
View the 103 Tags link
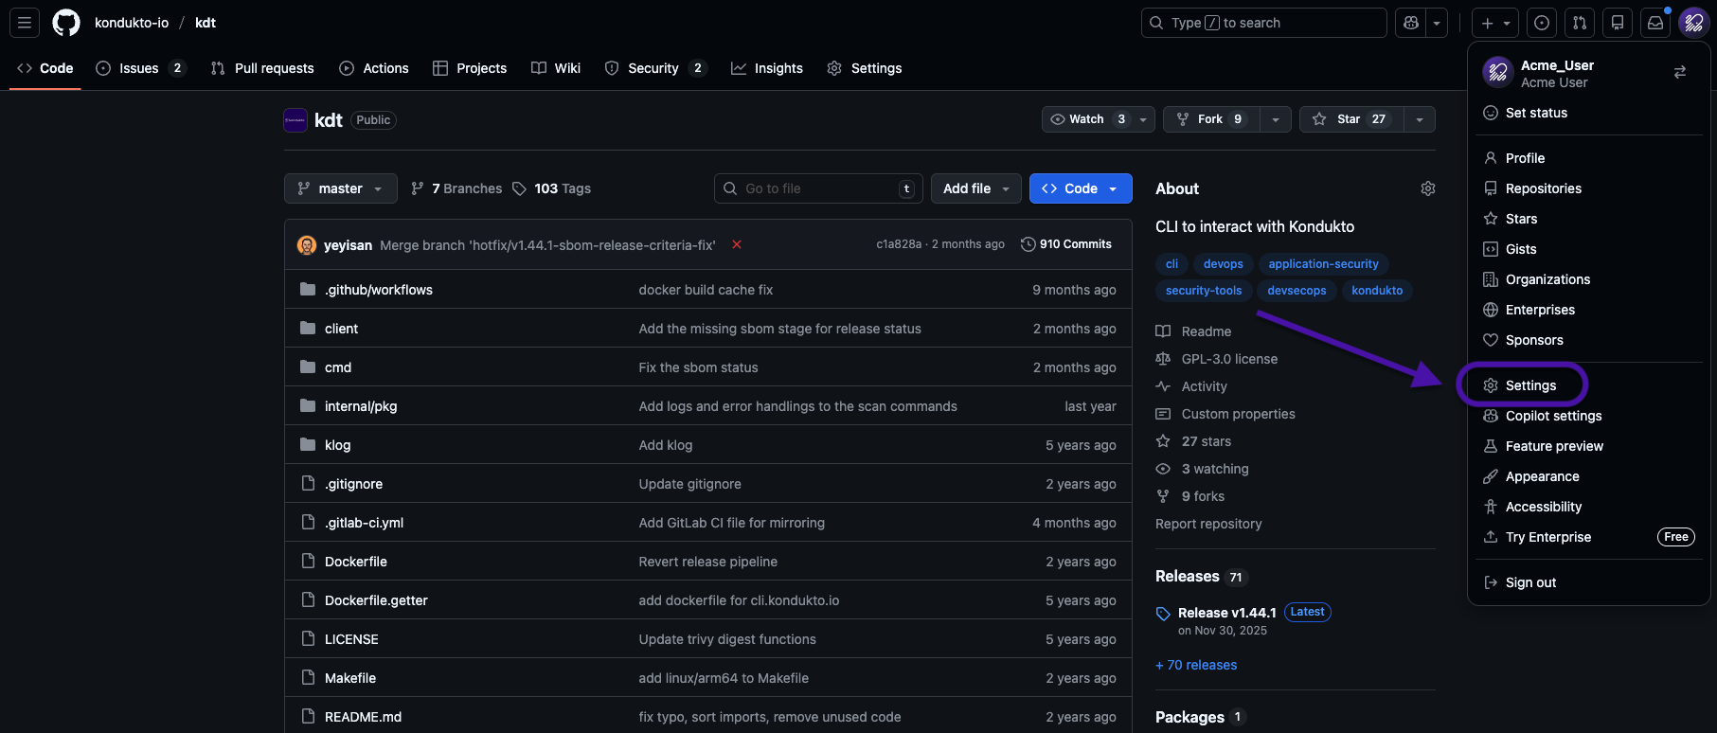551,188
